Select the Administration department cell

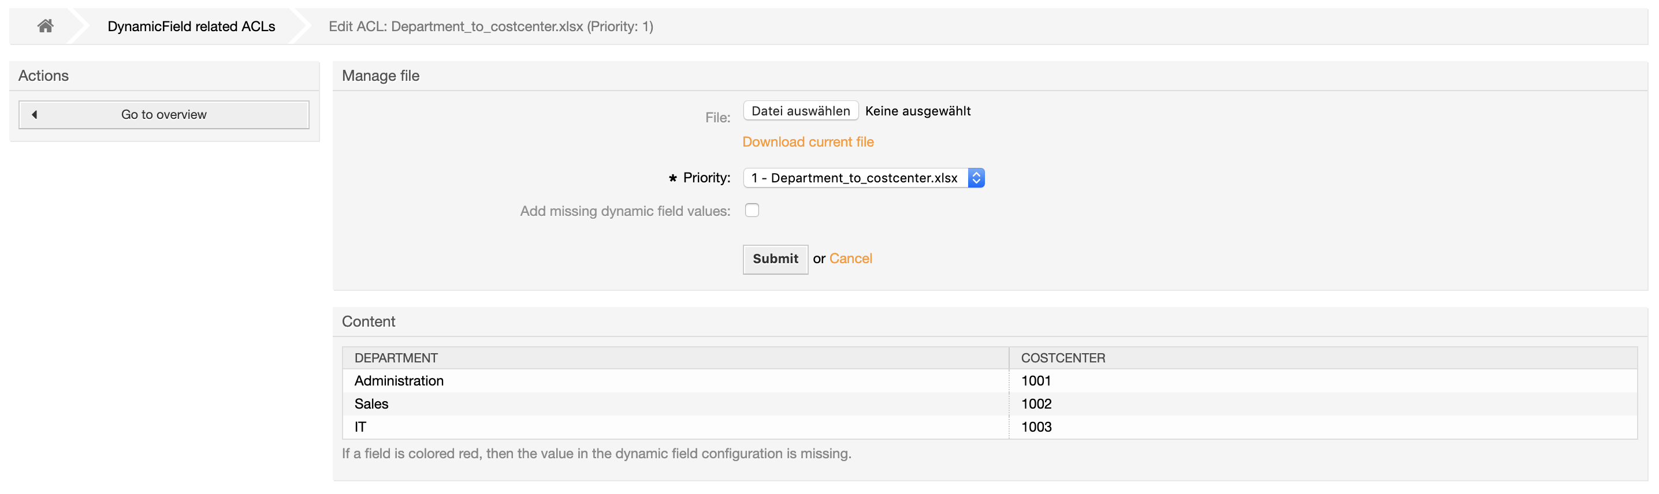[399, 381]
